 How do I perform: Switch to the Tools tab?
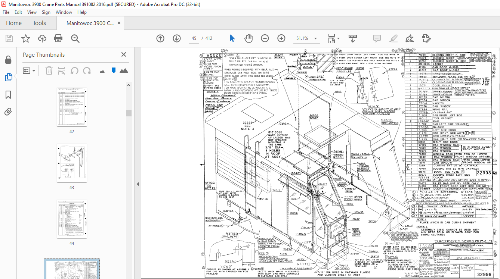pos(39,23)
